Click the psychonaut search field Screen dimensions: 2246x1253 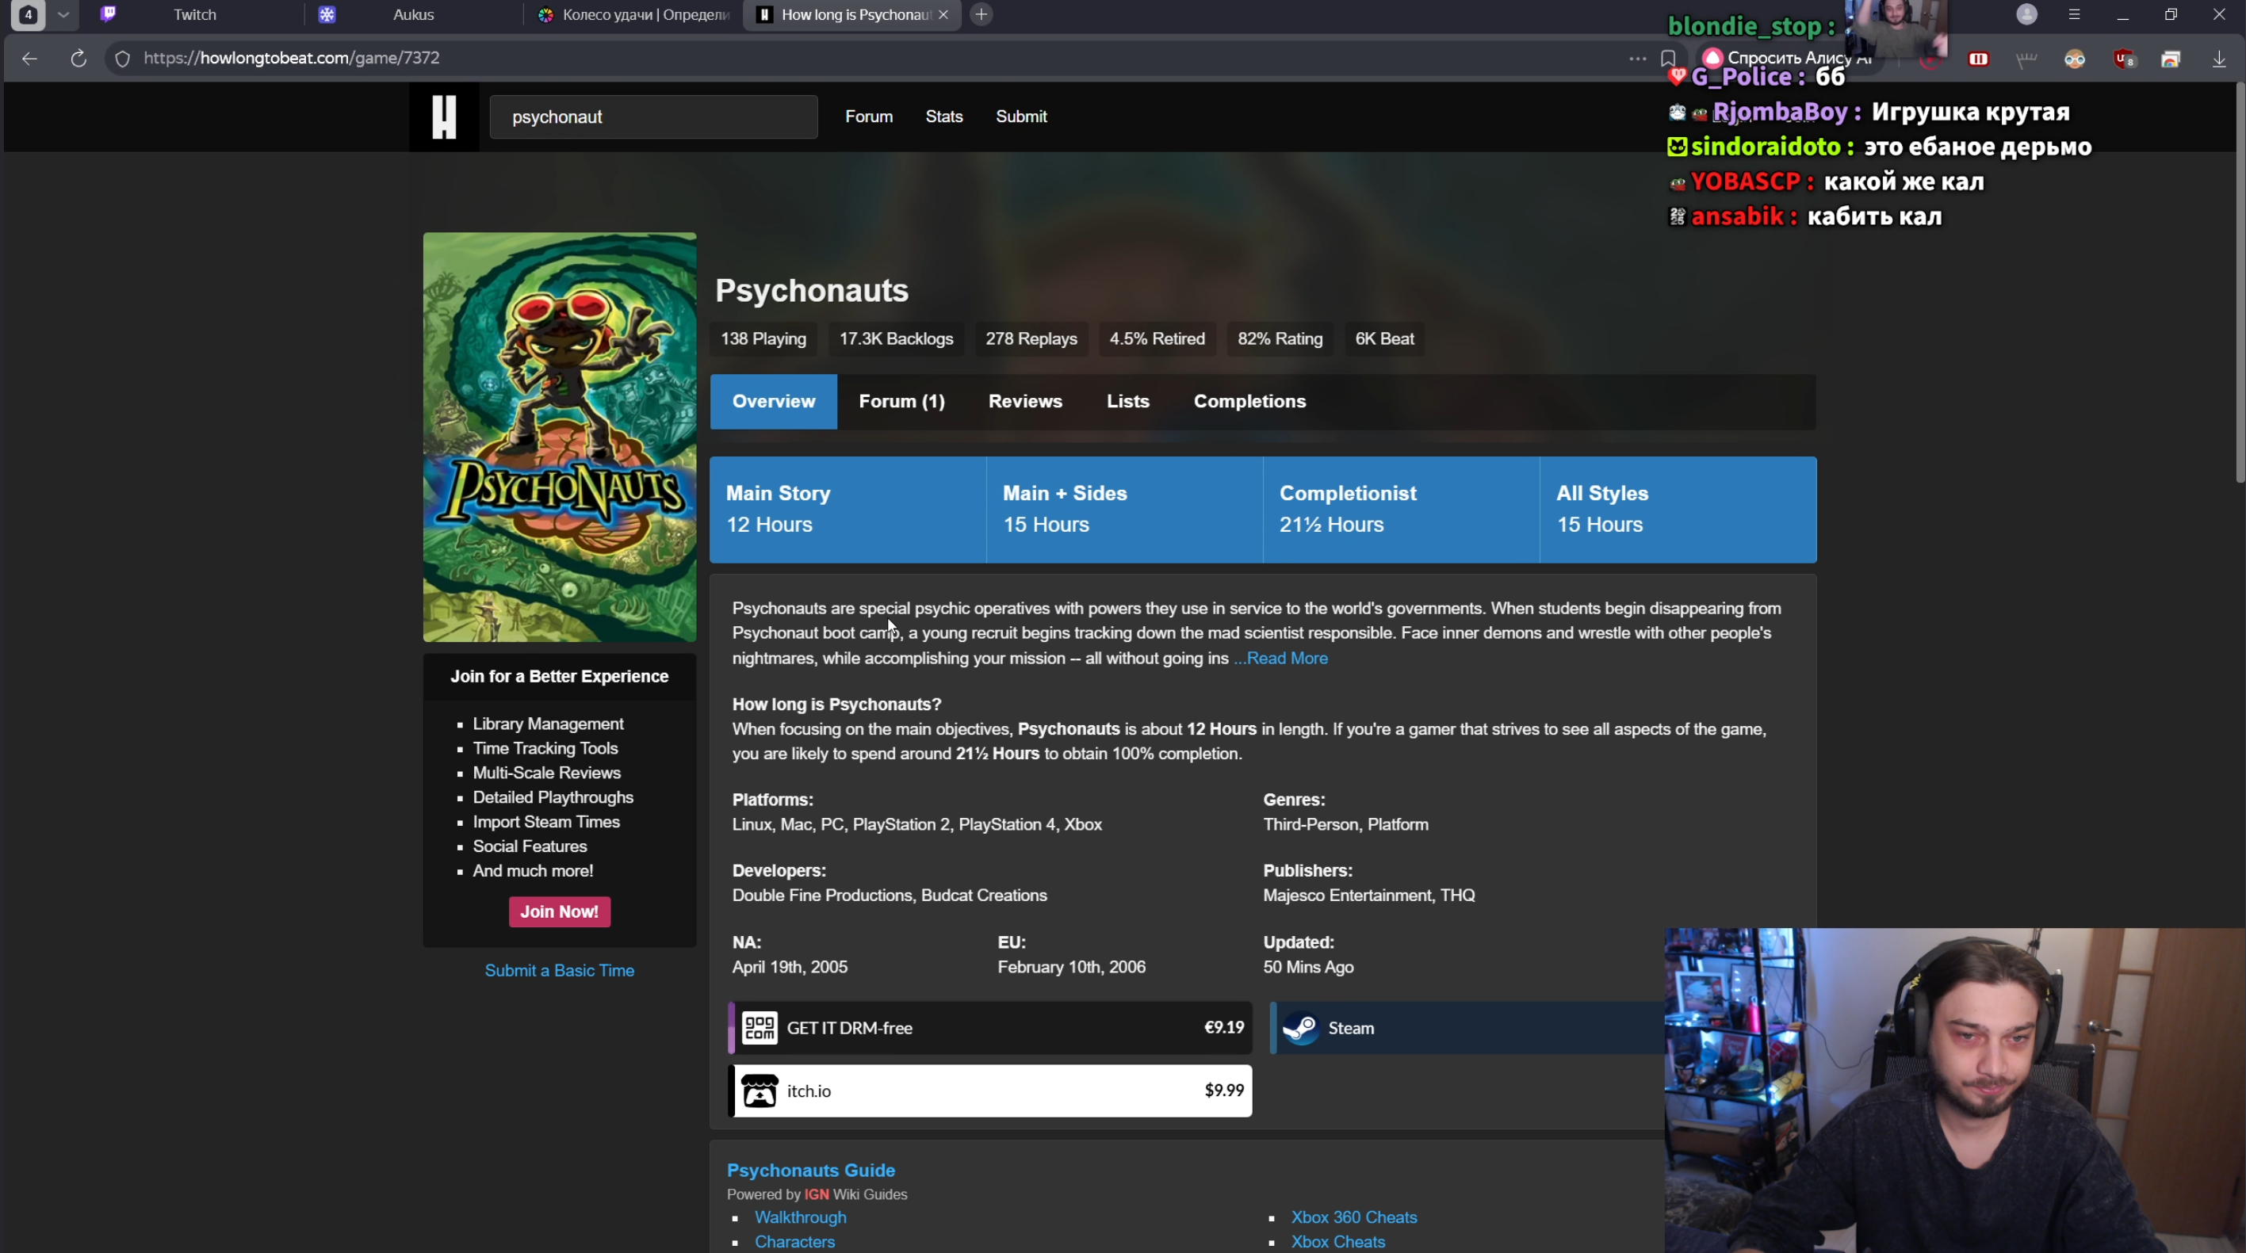[653, 117]
